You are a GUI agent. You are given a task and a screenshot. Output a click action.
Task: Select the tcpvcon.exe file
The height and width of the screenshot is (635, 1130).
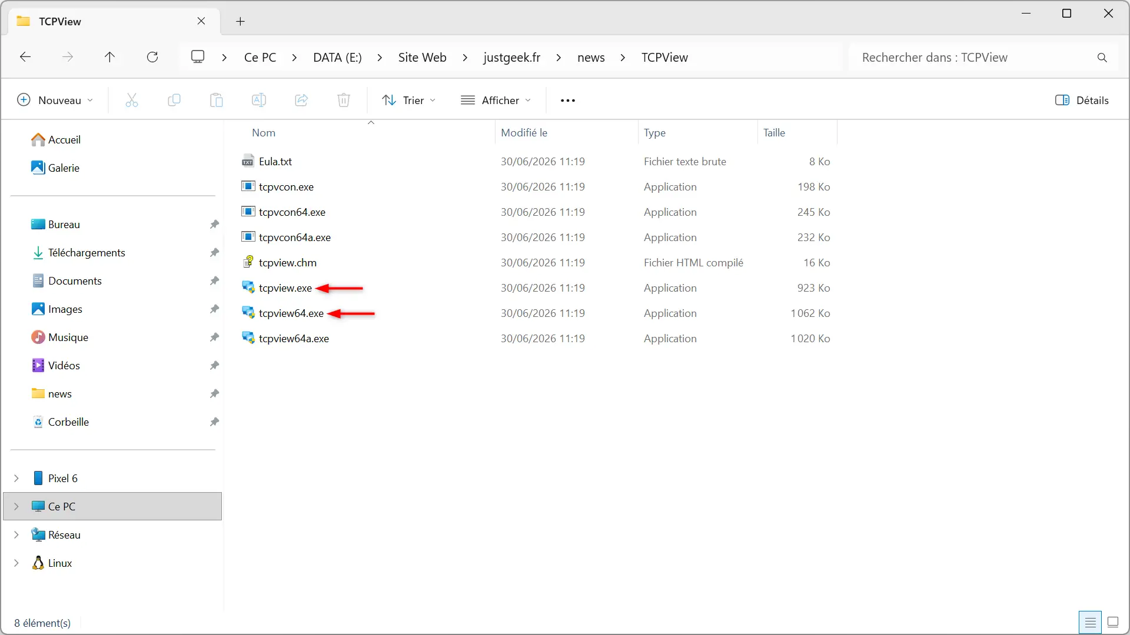tap(286, 187)
